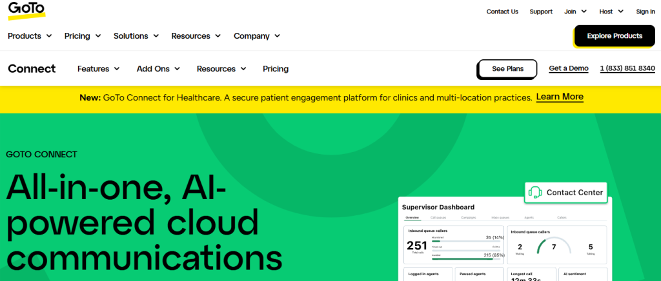The height and width of the screenshot is (281, 661).
Task: Click the AI sentiment card
Action: pyautogui.click(x=583, y=275)
